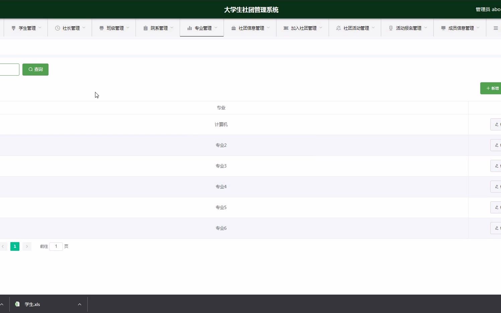Open the 成员信息管理 menu
Screen dimensions: 501x313
tap(460, 28)
